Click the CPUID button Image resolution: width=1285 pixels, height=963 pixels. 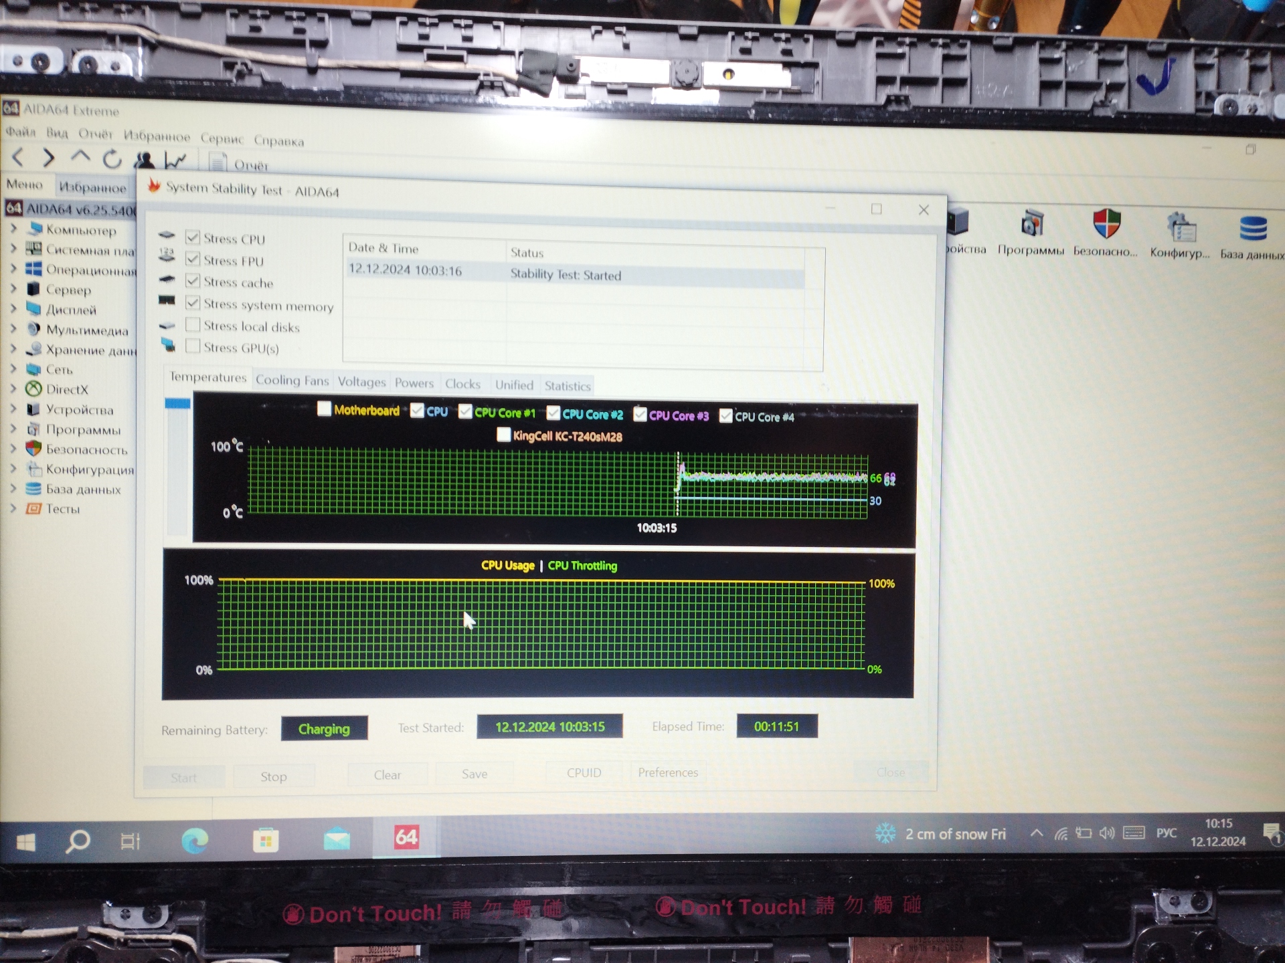(584, 772)
